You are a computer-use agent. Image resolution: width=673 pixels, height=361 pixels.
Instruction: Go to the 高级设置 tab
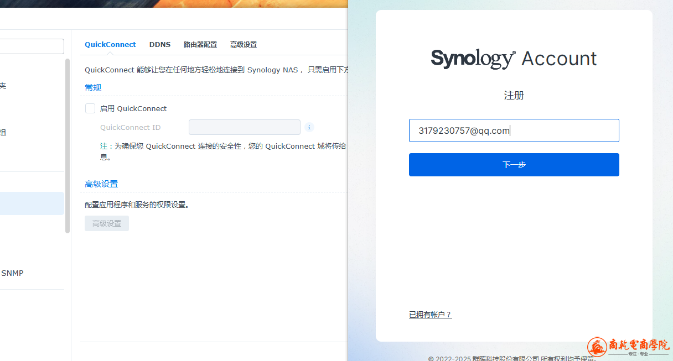243,44
